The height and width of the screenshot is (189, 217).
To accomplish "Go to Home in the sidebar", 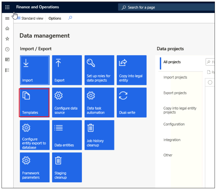I will point(7,28).
